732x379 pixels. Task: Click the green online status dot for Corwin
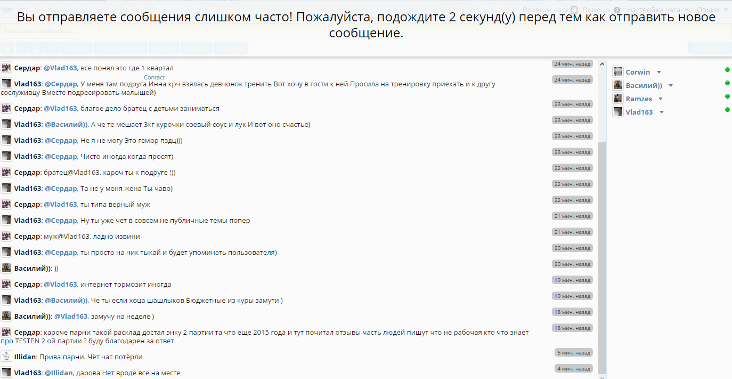[x=727, y=70]
